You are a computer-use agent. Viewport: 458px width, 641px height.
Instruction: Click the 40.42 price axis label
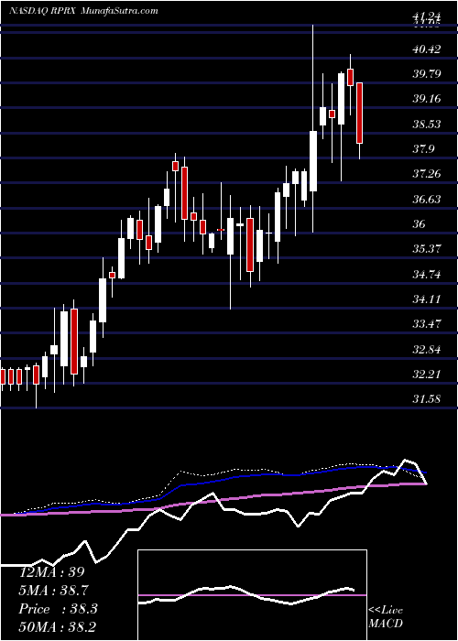coord(427,49)
